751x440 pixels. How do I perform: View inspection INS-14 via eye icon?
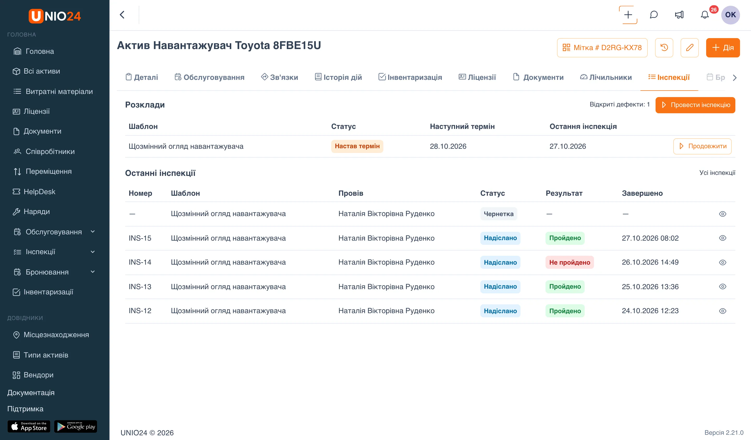coord(723,263)
